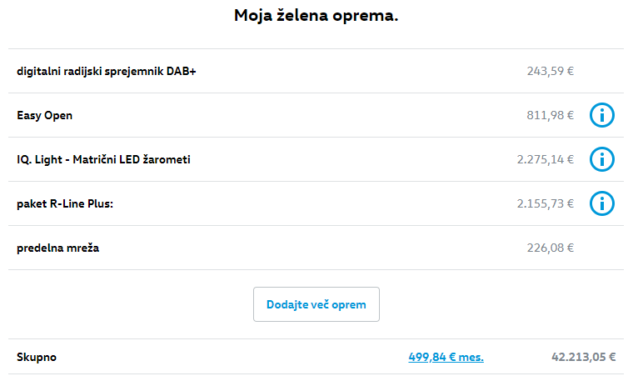
Task: Click the 811,98 € price
Action: [x=551, y=115]
